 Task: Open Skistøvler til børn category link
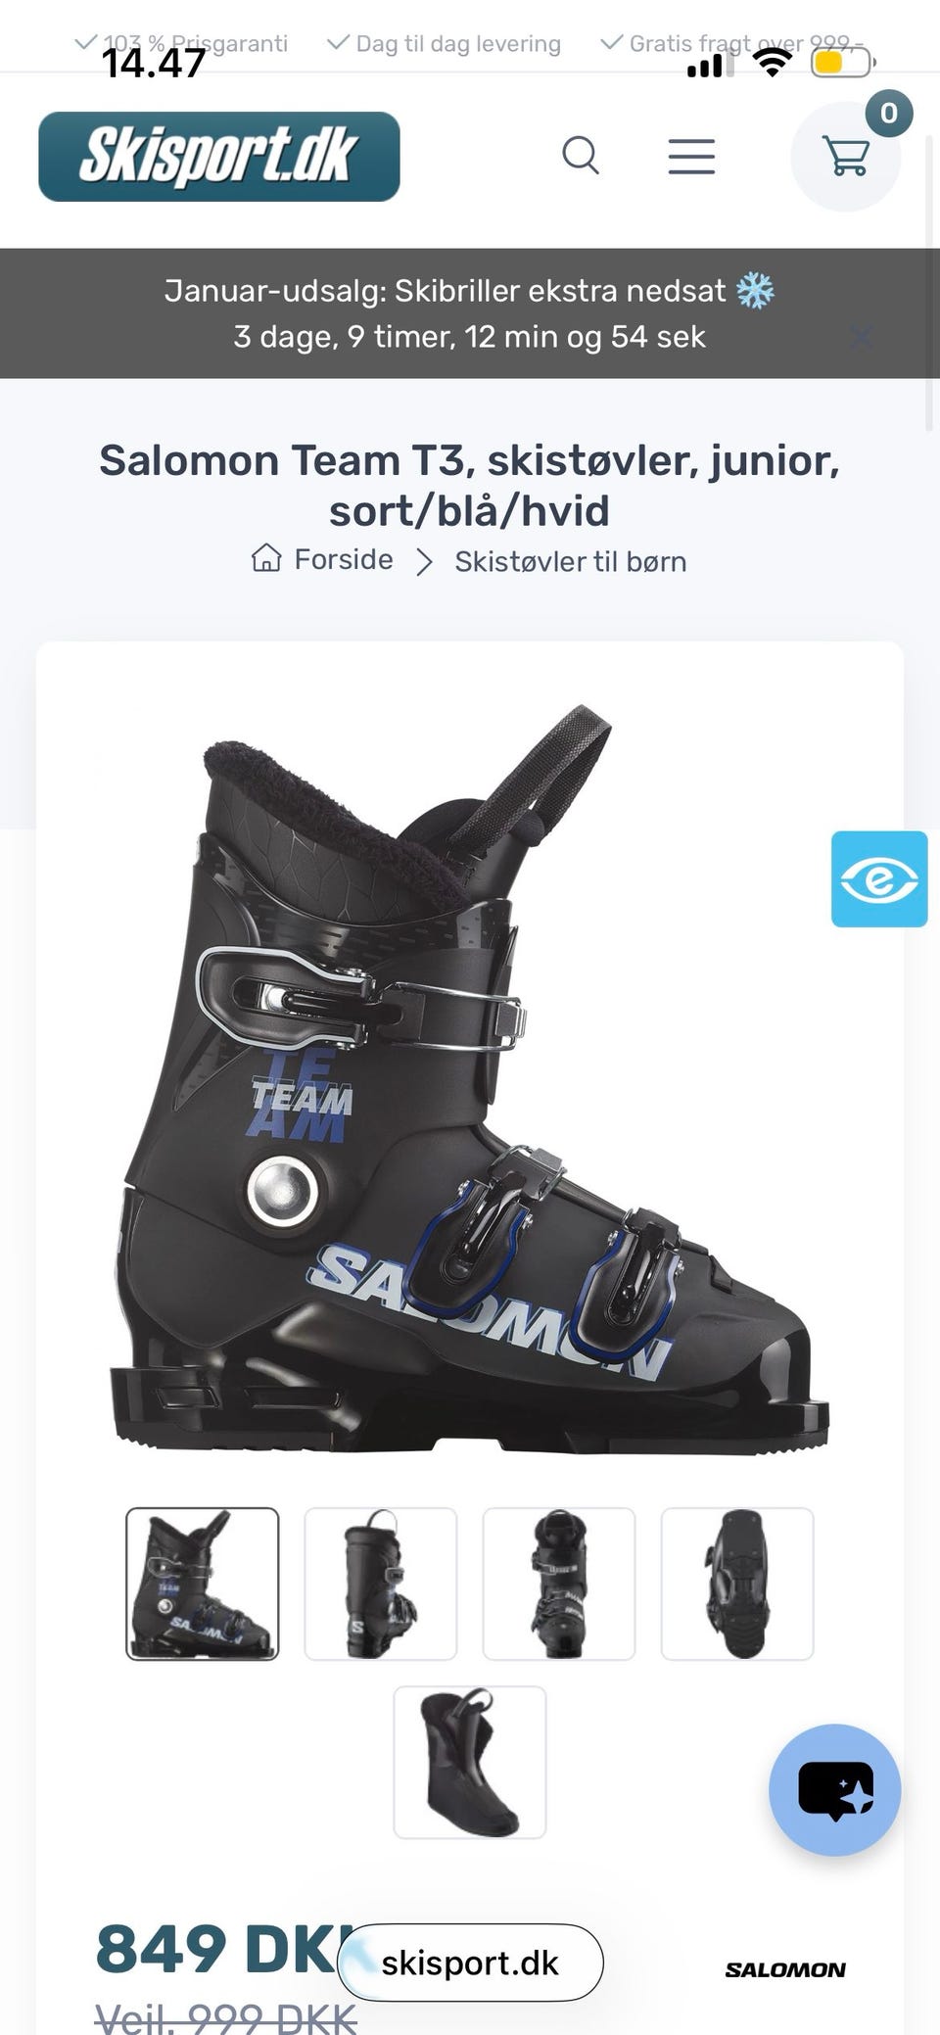point(571,561)
